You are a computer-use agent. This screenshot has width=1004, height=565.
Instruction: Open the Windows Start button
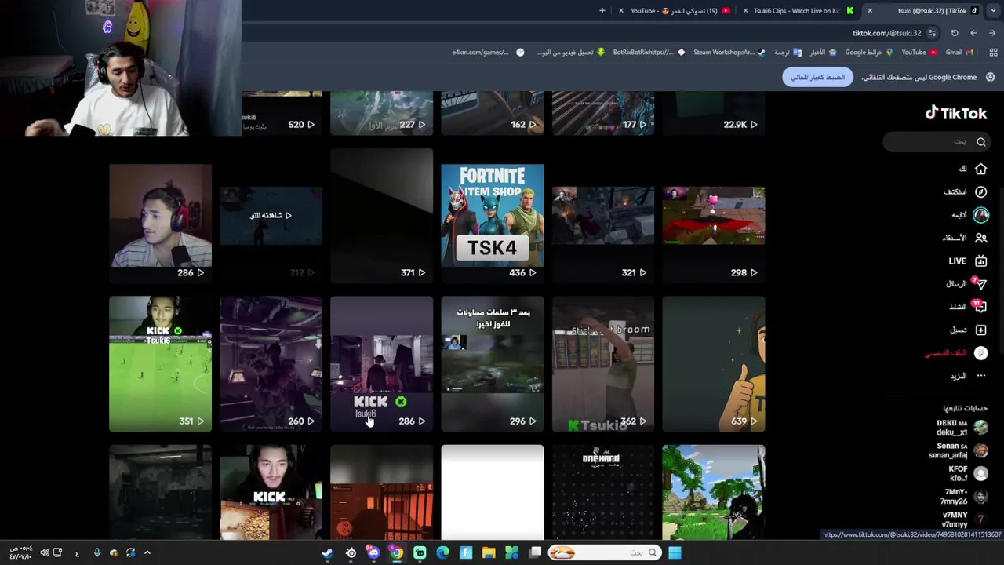coord(675,553)
